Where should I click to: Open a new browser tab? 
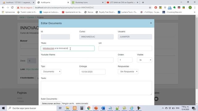pyautogui.click(x=143, y=2)
